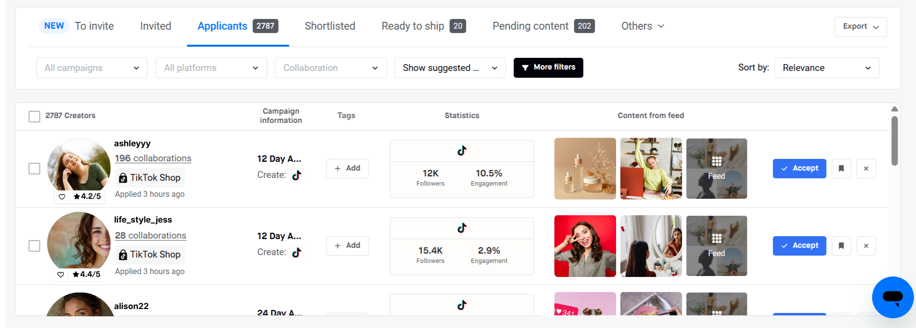This screenshot has width=916, height=328.
Task: Tick the checkbox for ashleyyy
Action: [34, 169]
